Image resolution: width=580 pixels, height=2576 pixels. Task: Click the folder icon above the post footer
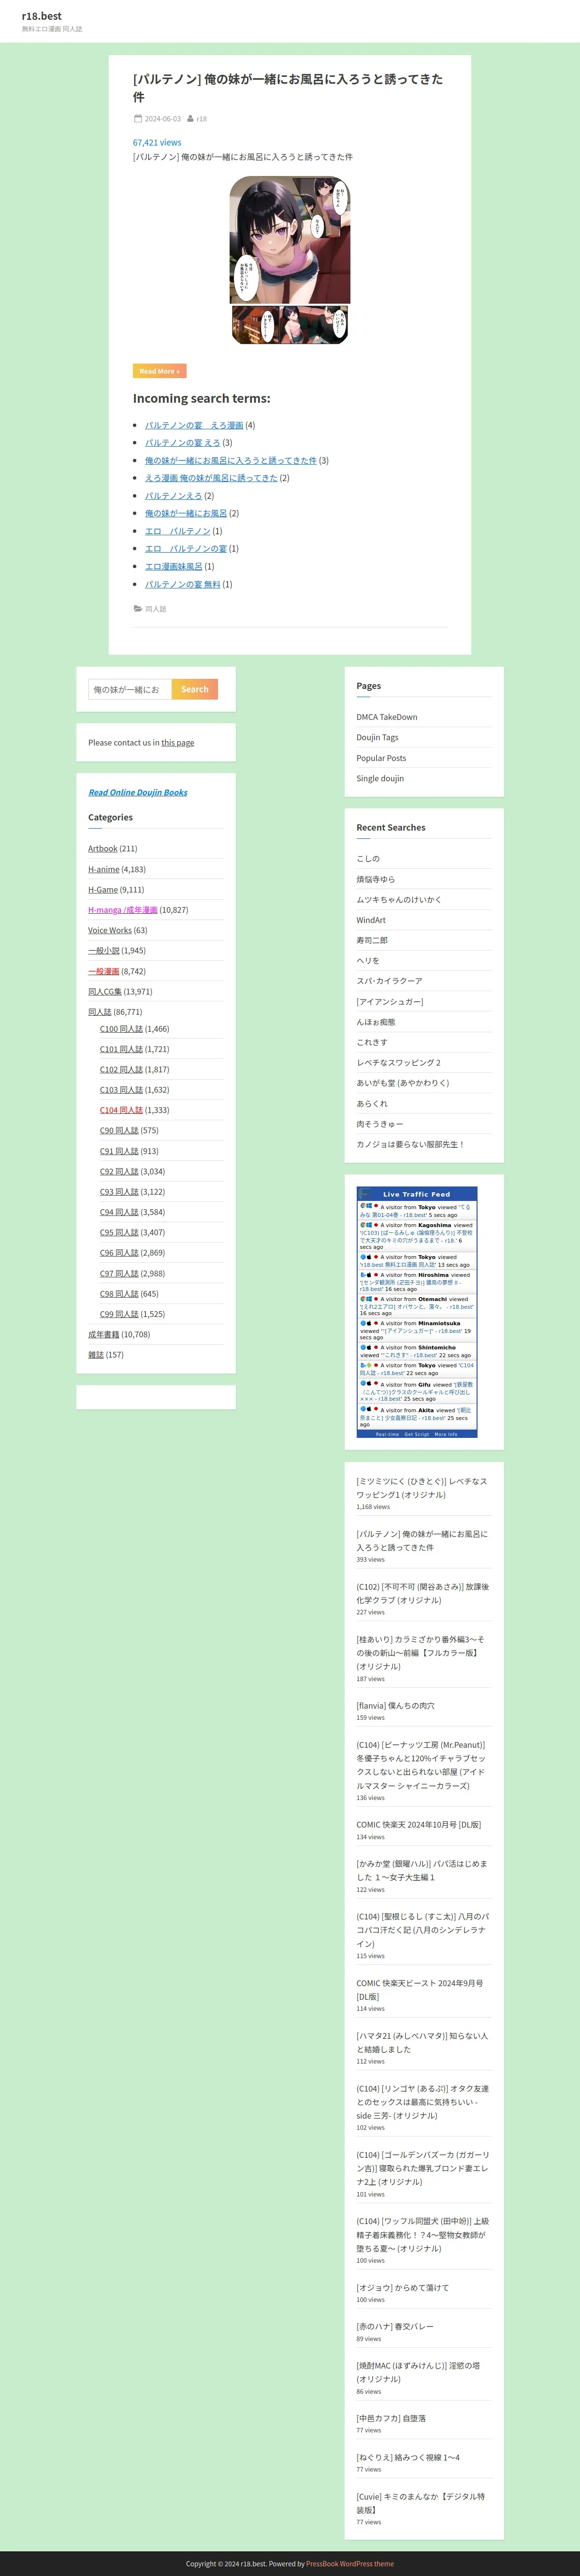[x=138, y=608]
